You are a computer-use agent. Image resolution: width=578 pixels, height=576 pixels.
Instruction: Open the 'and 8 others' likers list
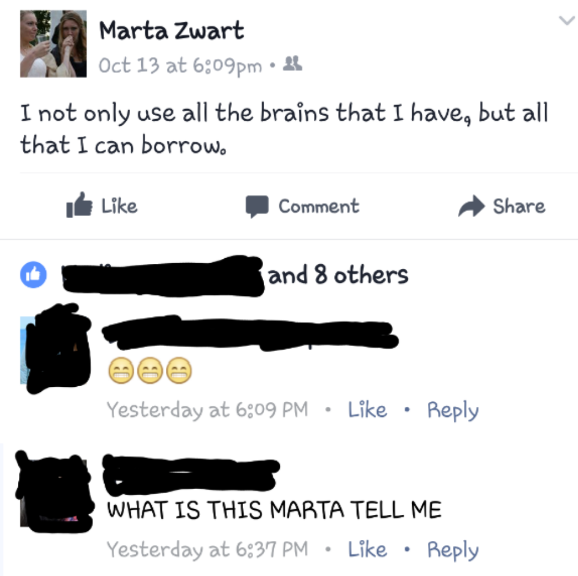pos(338,275)
